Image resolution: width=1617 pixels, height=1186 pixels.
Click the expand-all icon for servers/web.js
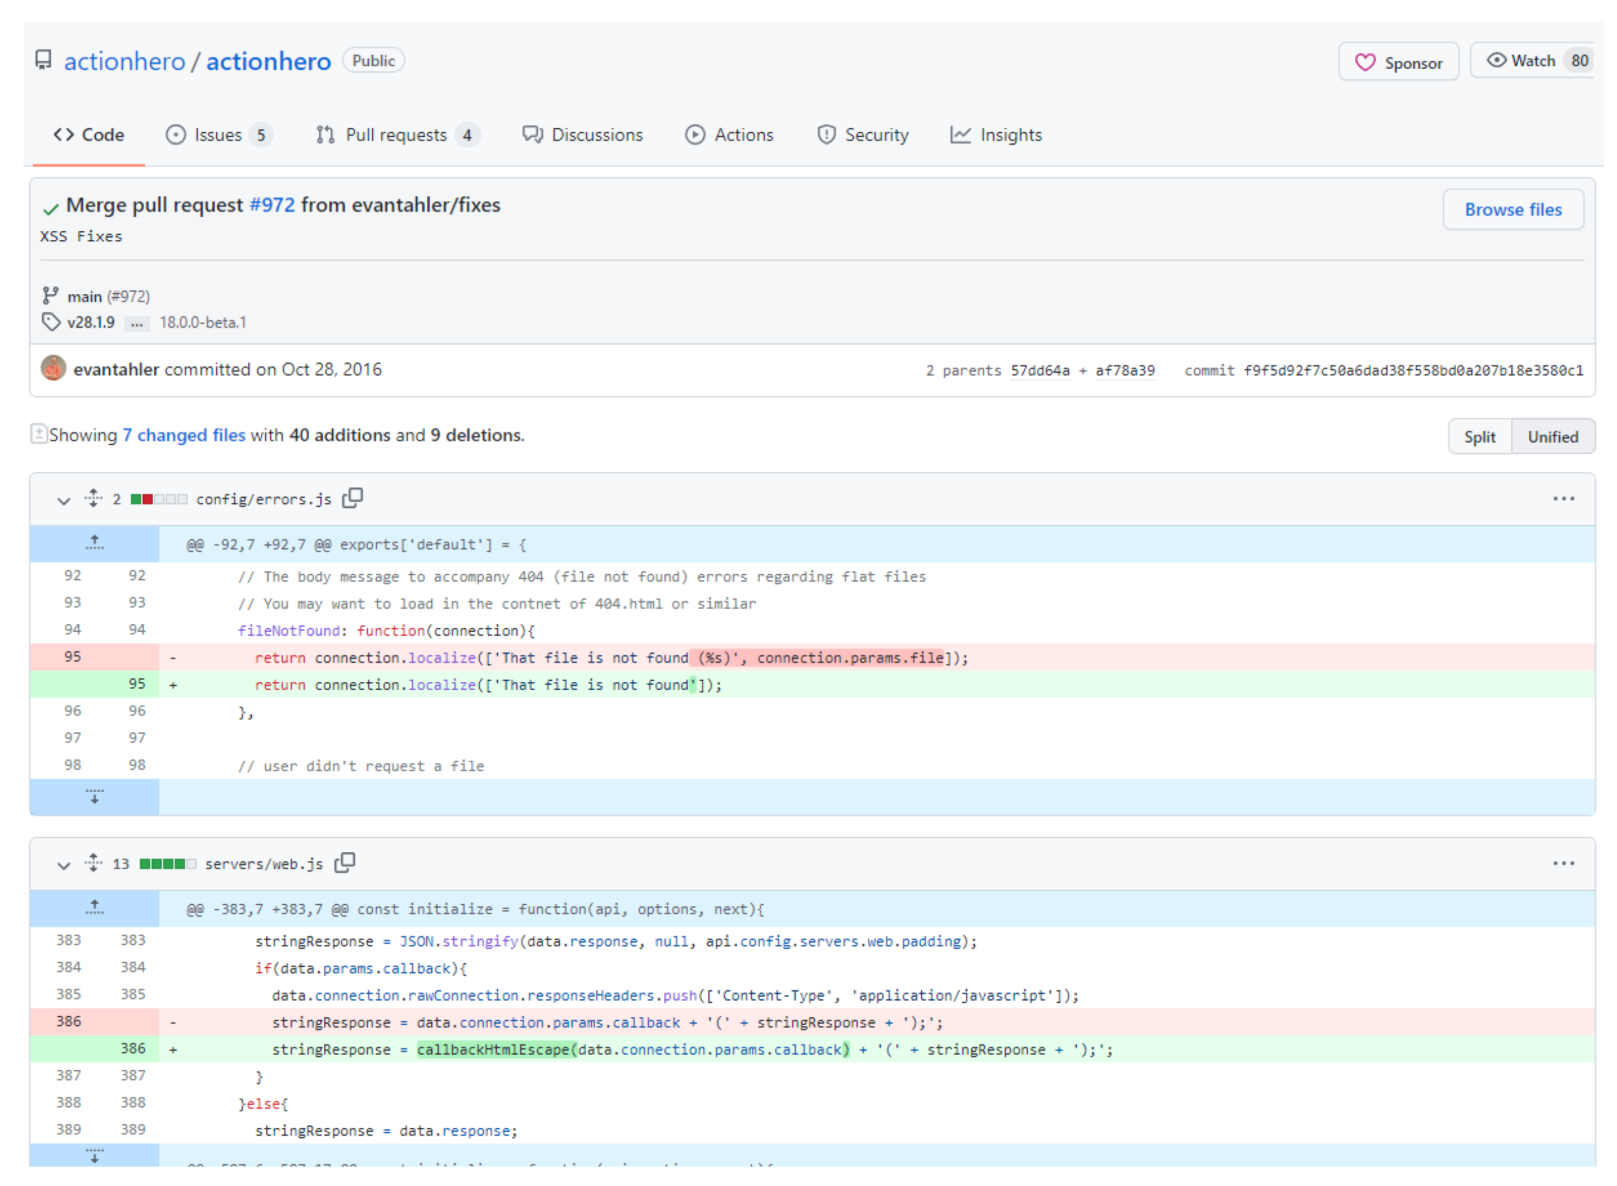coord(94,863)
